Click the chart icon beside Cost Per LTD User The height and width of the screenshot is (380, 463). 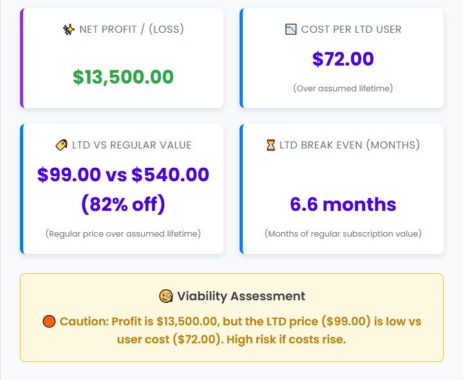tap(291, 30)
